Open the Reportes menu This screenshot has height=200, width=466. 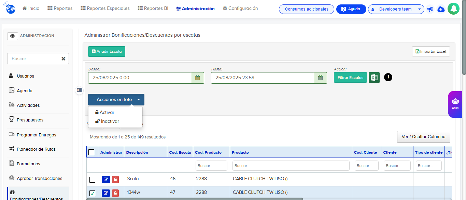click(60, 9)
